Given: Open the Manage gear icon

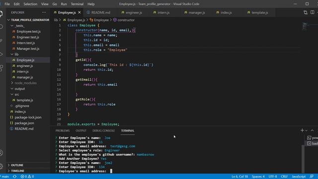Looking at the screenshot, I should click(x=1, y=166).
